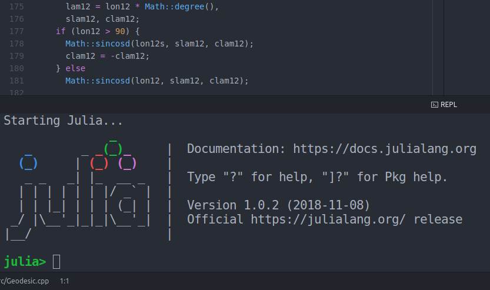This screenshot has height=290, width=490.
Task: Click the julia> prompt input cursor
Action: (56, 262)
